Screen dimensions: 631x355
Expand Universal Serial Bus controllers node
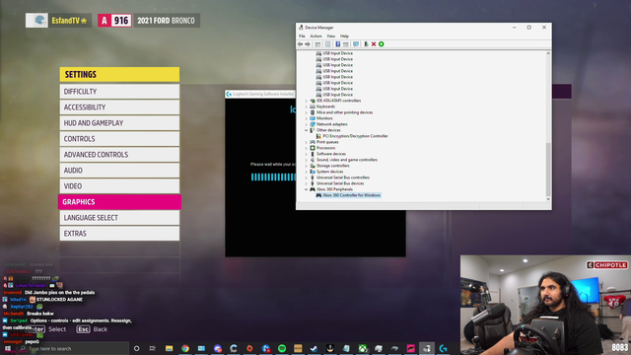[307, 177]
